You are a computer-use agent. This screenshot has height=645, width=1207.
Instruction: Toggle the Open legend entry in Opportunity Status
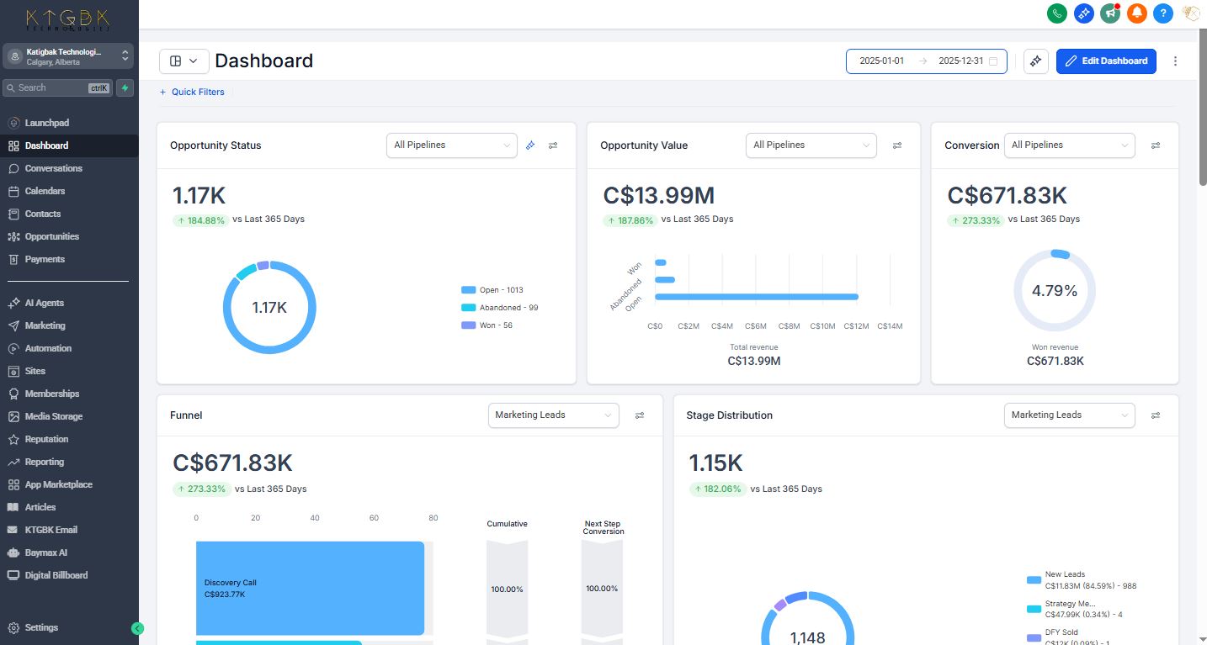[x=492, y=290]
